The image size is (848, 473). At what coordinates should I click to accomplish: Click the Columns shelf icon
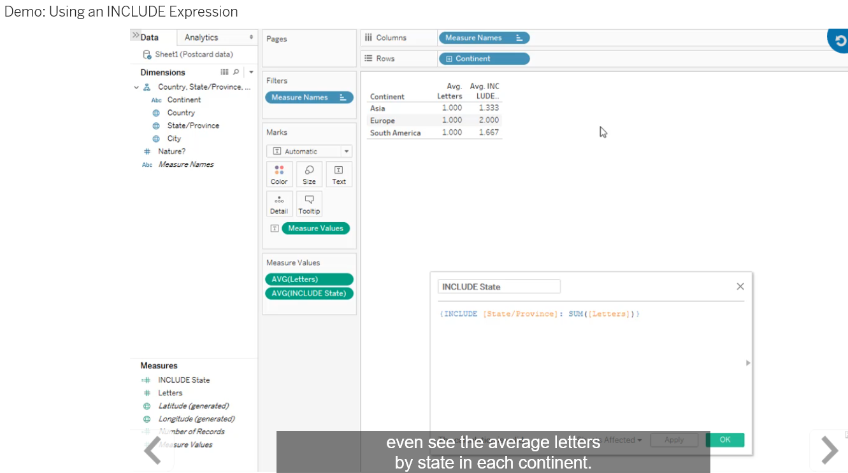click(x=368, y=38)
